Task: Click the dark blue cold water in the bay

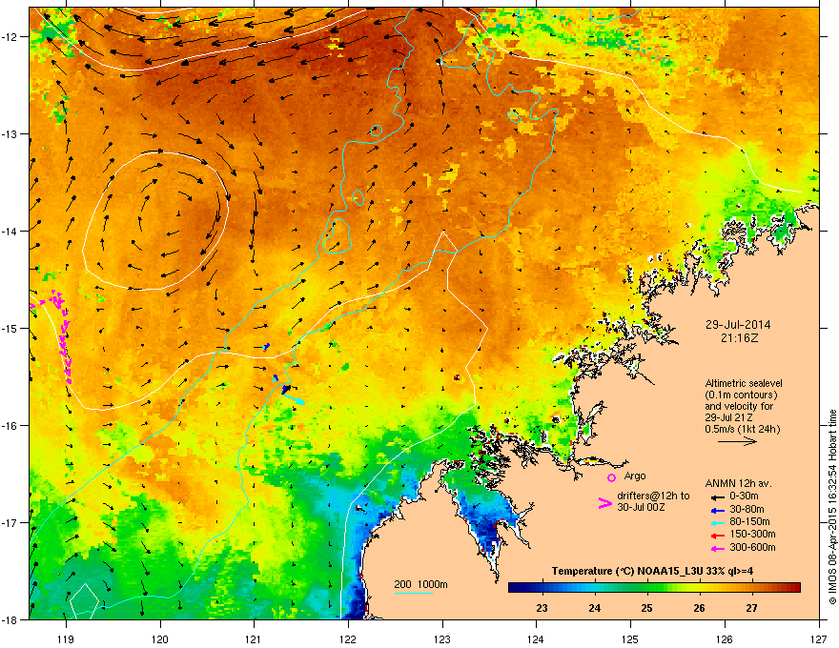Action: tap(489, 531)
